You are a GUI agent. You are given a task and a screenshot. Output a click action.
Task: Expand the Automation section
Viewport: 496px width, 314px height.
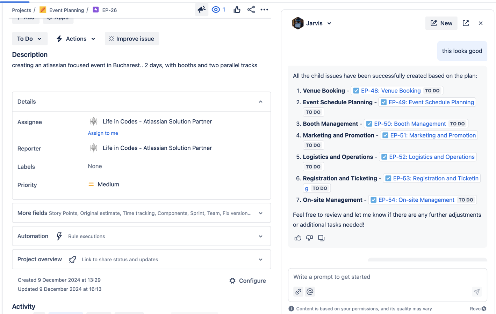[x=260, y=236]
